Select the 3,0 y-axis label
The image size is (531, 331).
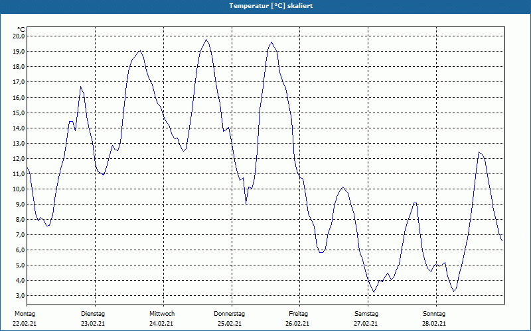tap(20, 296)
